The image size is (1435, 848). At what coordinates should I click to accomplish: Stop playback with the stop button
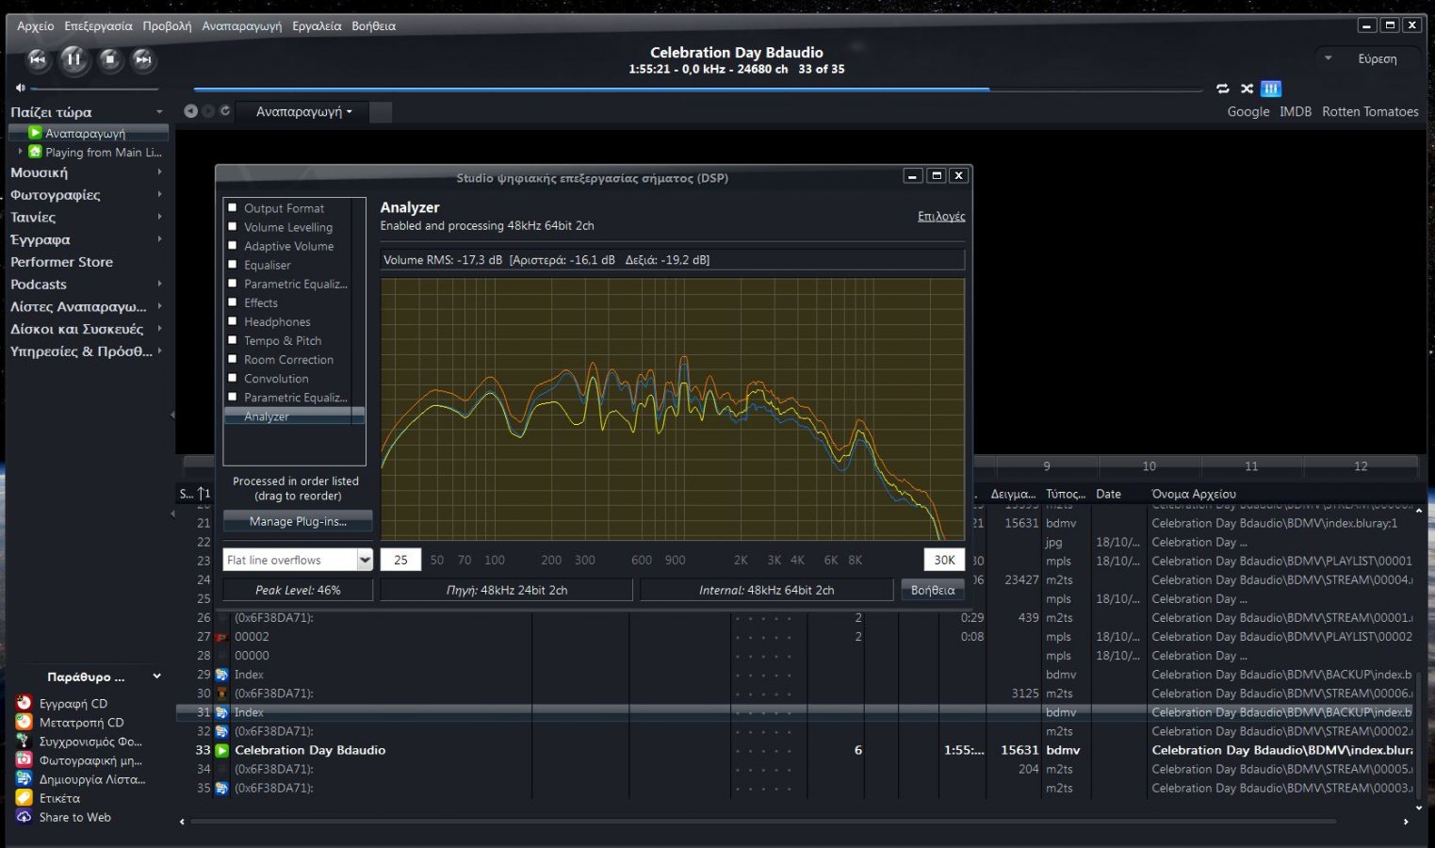tap(109, 59)
